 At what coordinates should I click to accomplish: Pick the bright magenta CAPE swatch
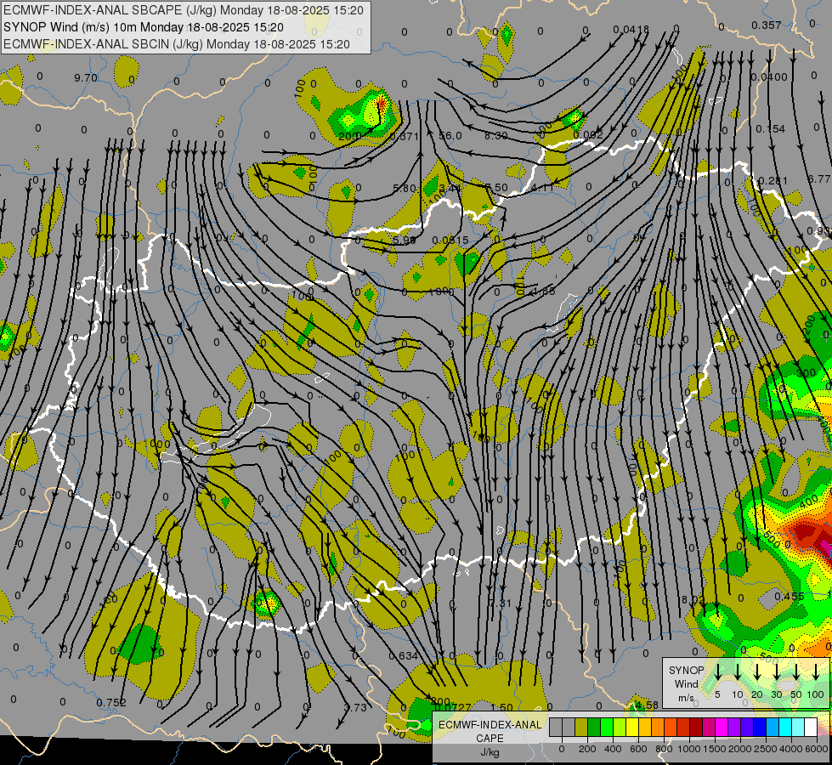pos(722,727)
